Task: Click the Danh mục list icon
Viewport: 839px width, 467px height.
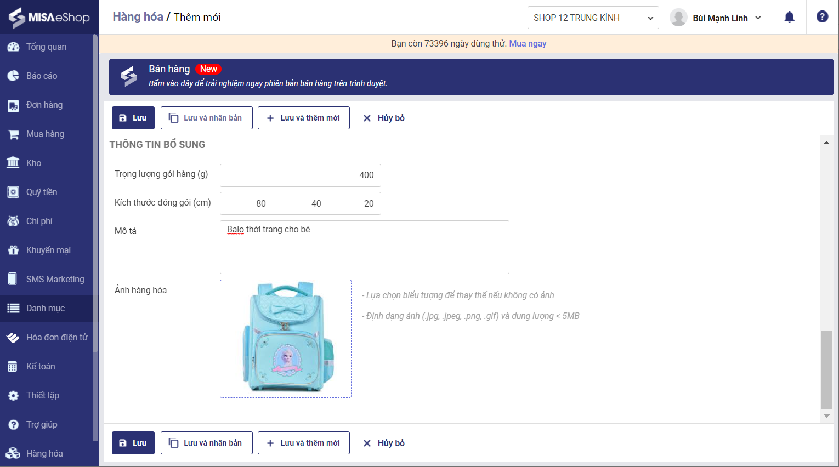Action: [13, 309]
